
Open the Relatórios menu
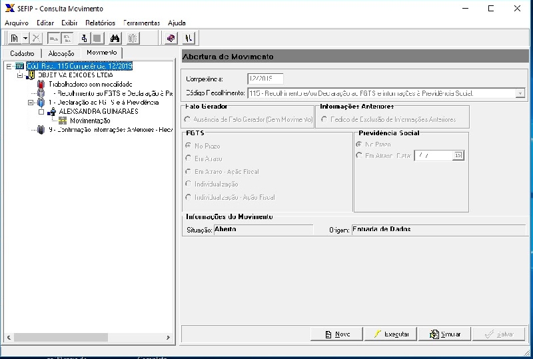point(101,23)
